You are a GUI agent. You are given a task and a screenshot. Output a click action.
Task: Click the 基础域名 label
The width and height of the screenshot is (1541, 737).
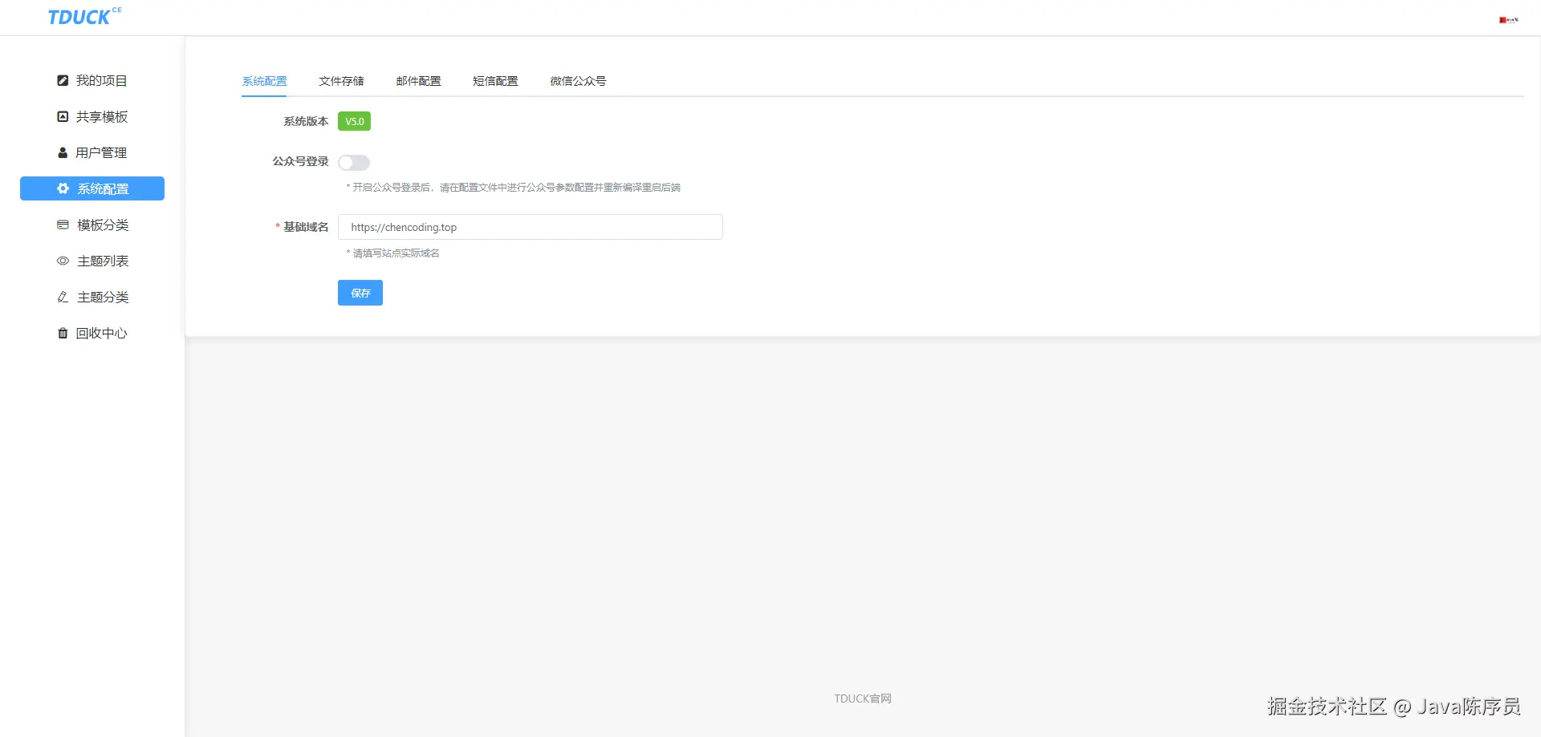pos(306,227)
